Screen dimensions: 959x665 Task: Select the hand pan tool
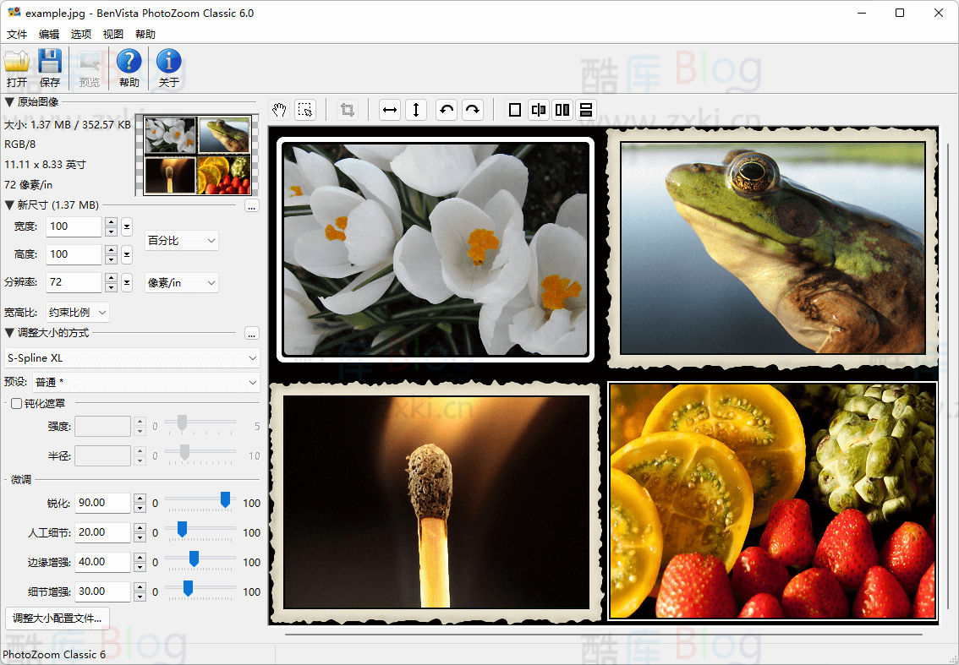click(x=280, y=110)
